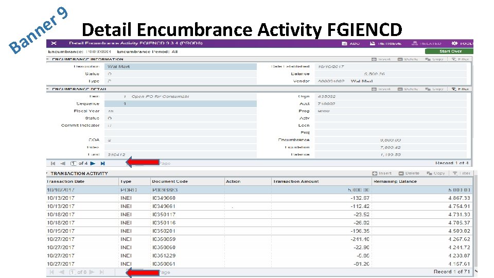This screenshot has height=278, width=494.
Task: Click transaction amount -112.42
Action: click(x=360, y=206)
